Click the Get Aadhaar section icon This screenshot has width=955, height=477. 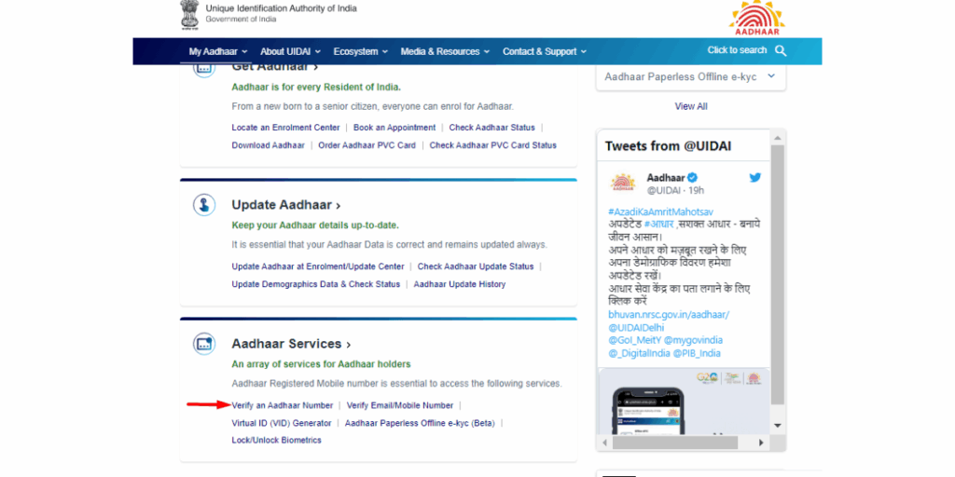pos(203,67)
